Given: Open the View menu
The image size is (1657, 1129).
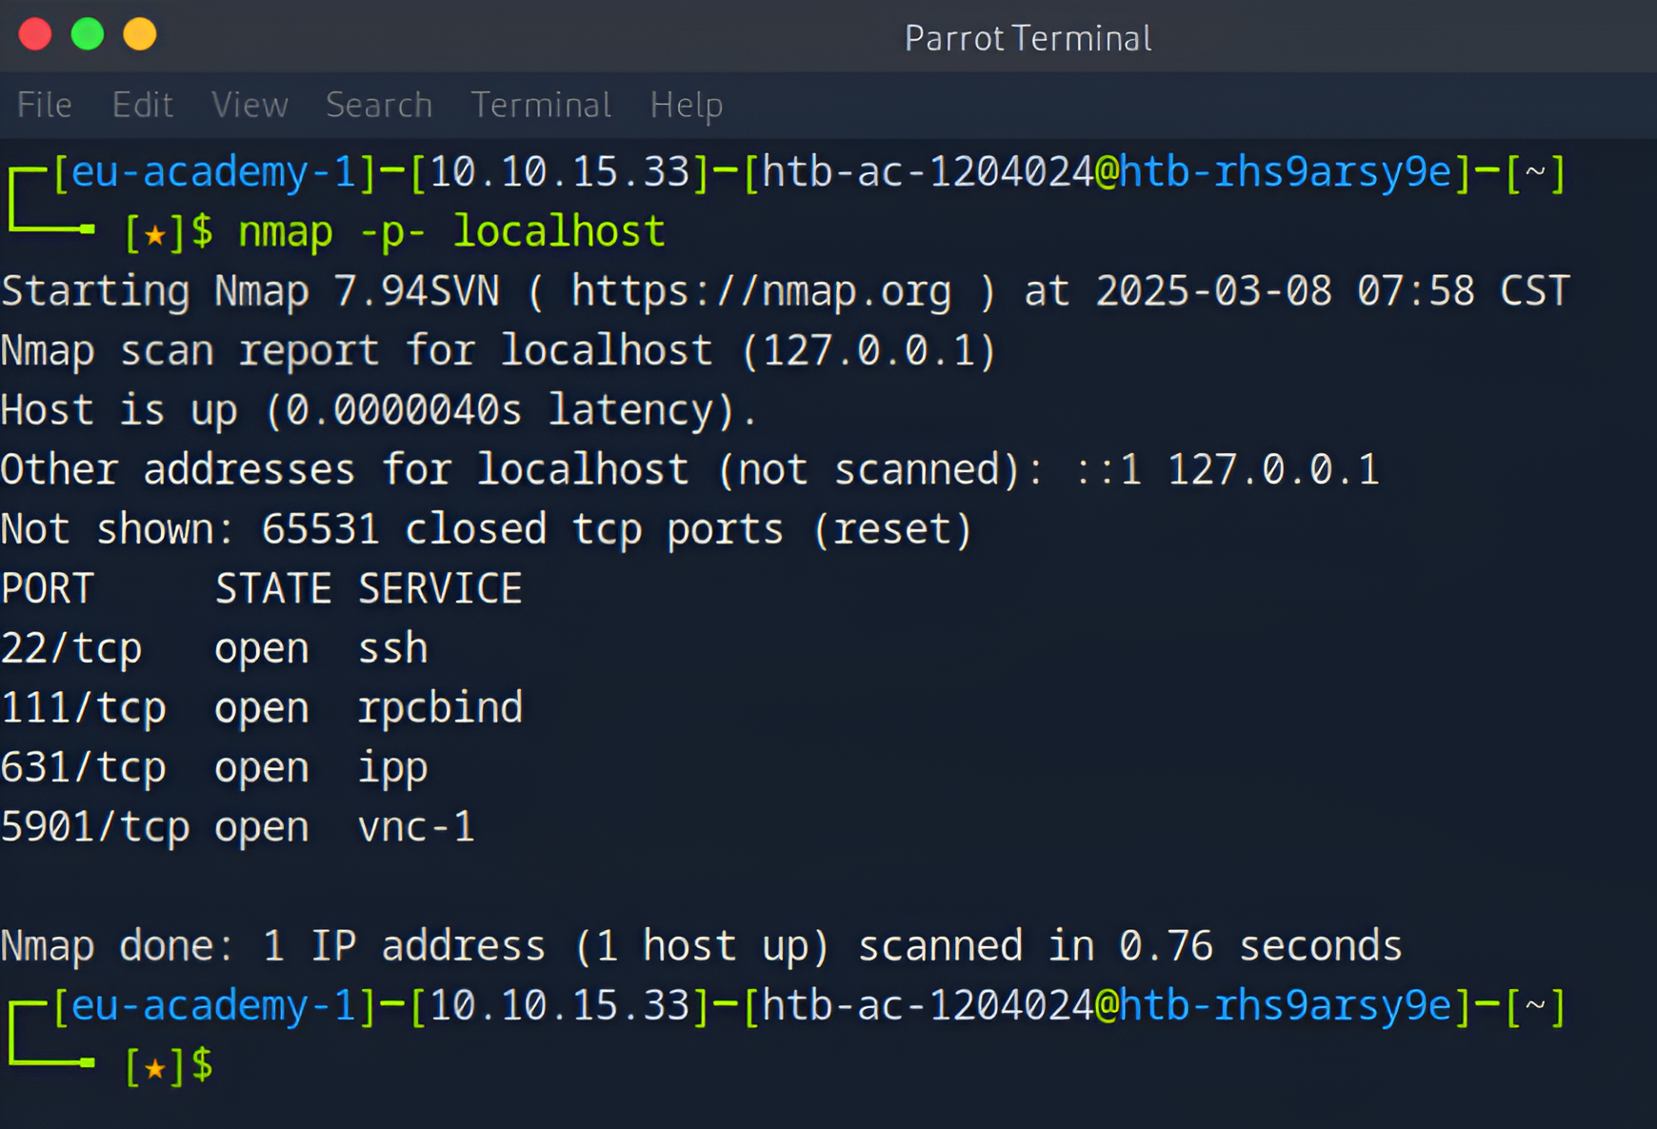Looking at the screenshot, I should (250, 105).
